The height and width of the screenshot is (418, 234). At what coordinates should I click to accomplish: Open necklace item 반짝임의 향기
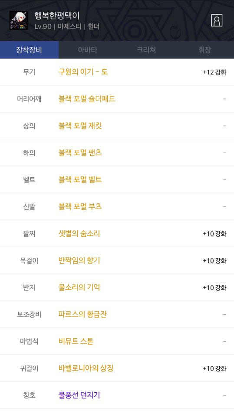click(x=79, y=260)
